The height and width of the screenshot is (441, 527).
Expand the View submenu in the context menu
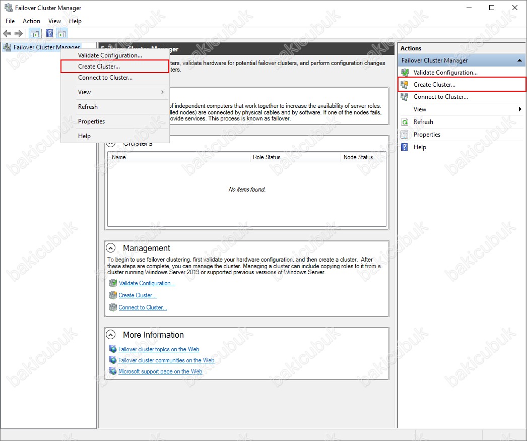point(163,92)
